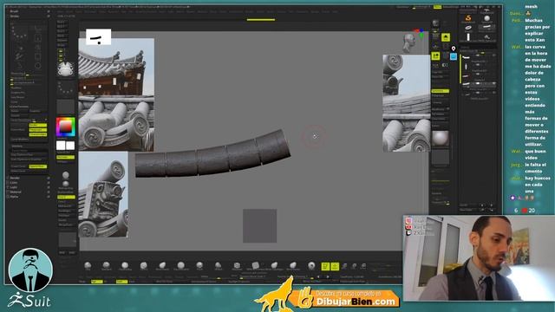This screenshot has height=312, width=555.
Task: Toggle the second yellow square button on bottom shelf
Action: (x=335, y=266)
